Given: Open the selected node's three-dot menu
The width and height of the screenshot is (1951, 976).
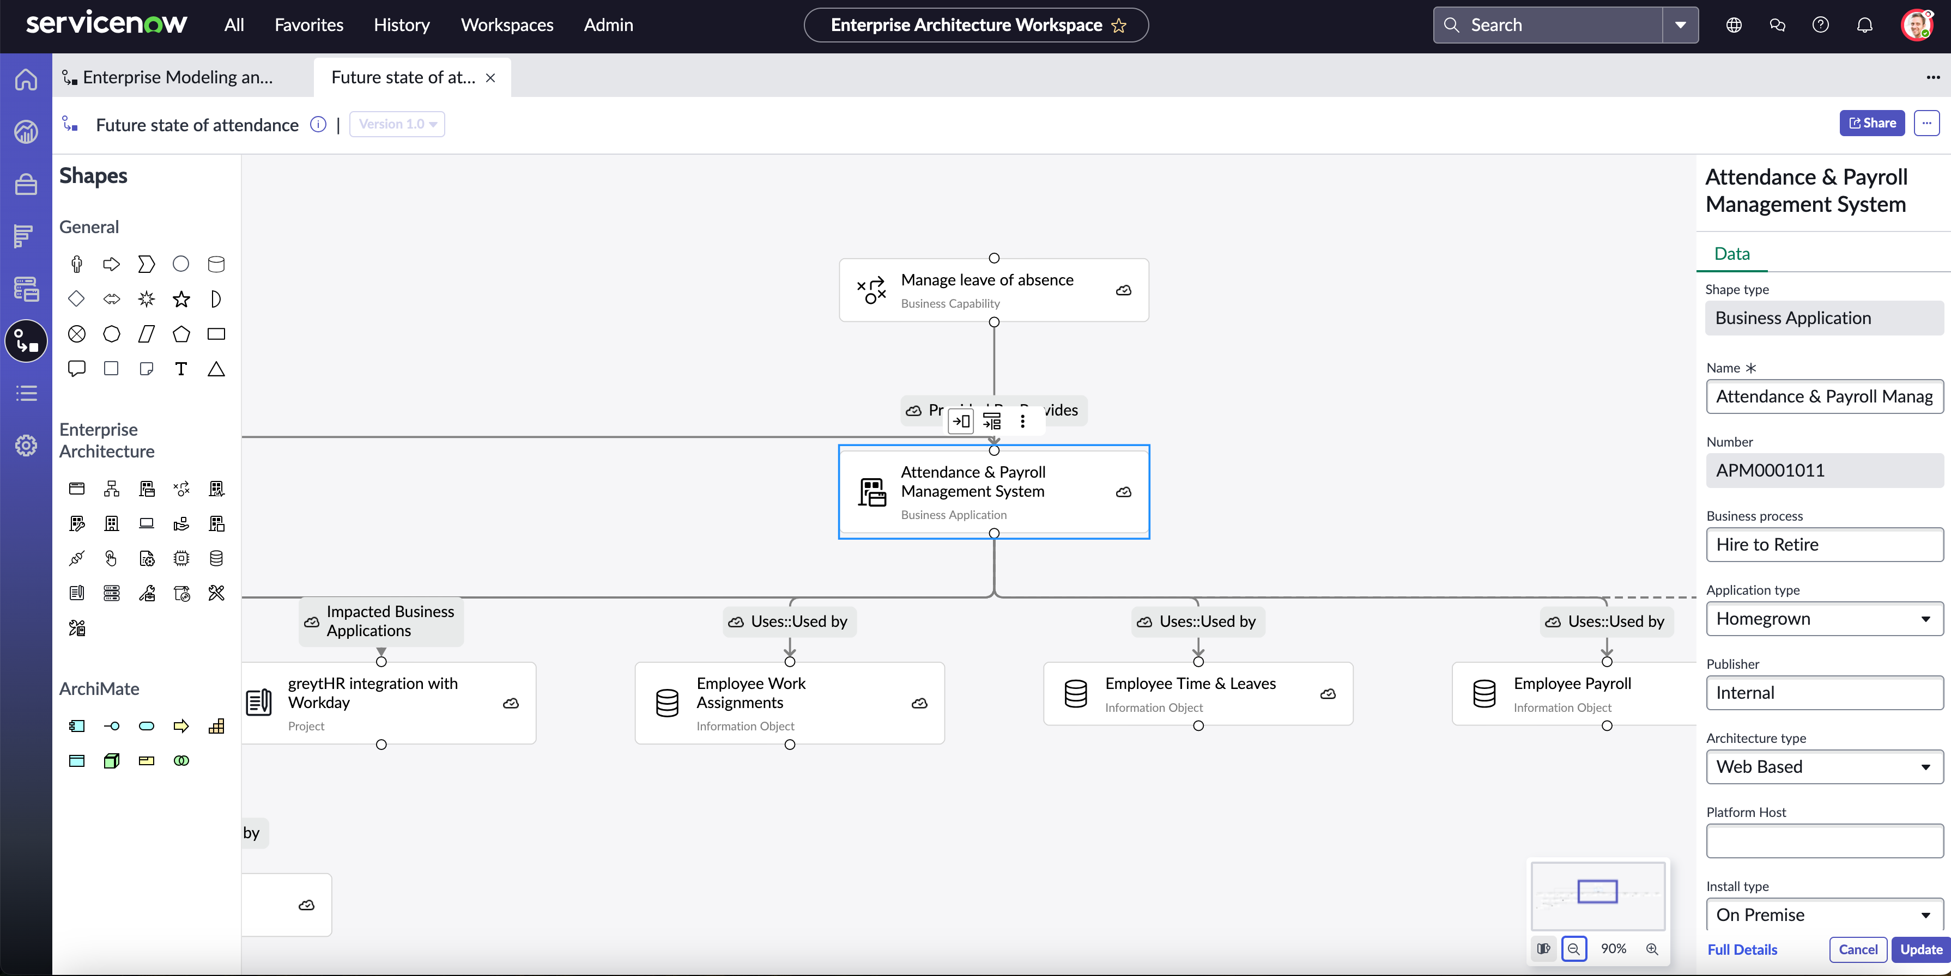Looking at the screenshot, I should (x=1022, y=421).
